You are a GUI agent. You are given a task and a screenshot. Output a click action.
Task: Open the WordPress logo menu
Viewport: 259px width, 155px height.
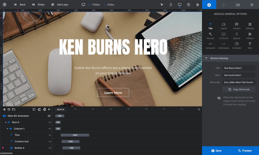click(x=5, y=5)
